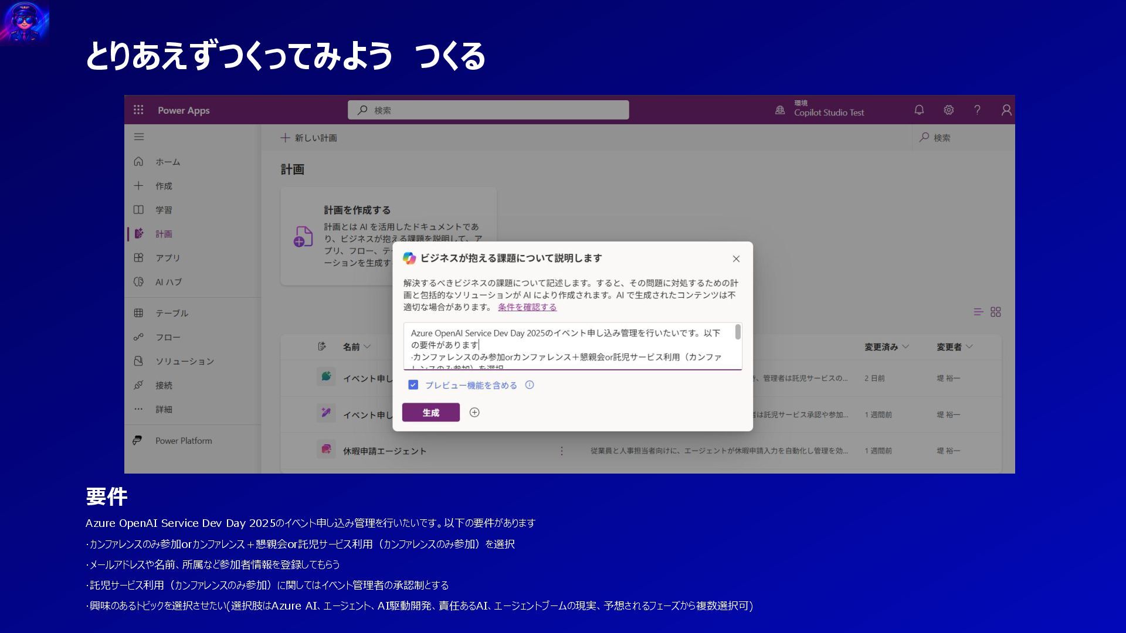Click the Copilot logo in dialog
Viewport: 1126px width, 633px height.
coord(409,258)
